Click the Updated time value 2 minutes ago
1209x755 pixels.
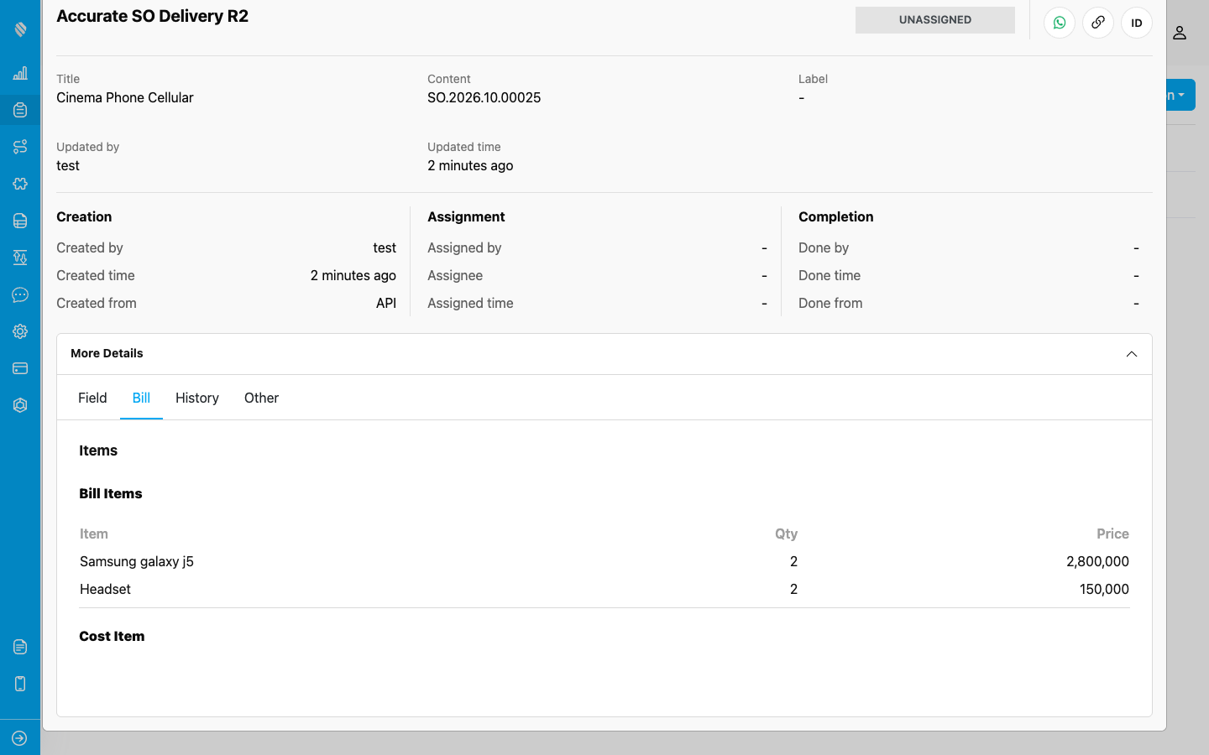pos(470,165)
